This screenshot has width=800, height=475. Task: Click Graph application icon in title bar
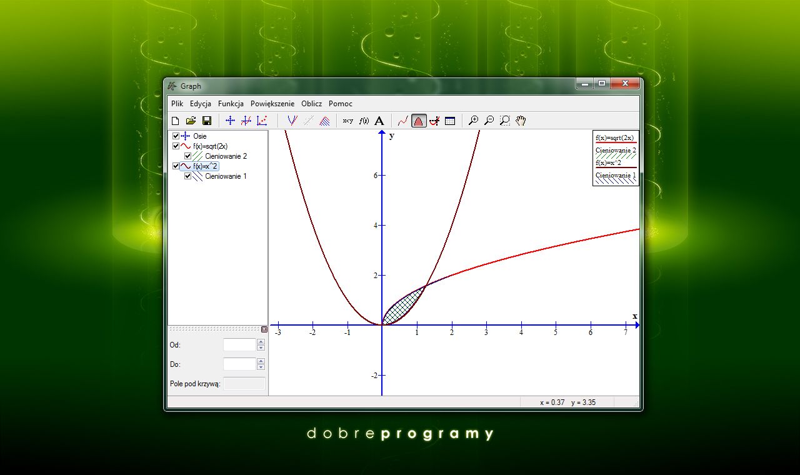tap(173, 86)
